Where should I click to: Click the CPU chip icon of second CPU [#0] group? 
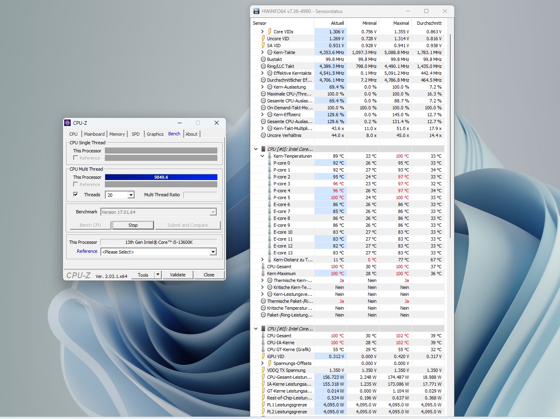coord(263,328)
